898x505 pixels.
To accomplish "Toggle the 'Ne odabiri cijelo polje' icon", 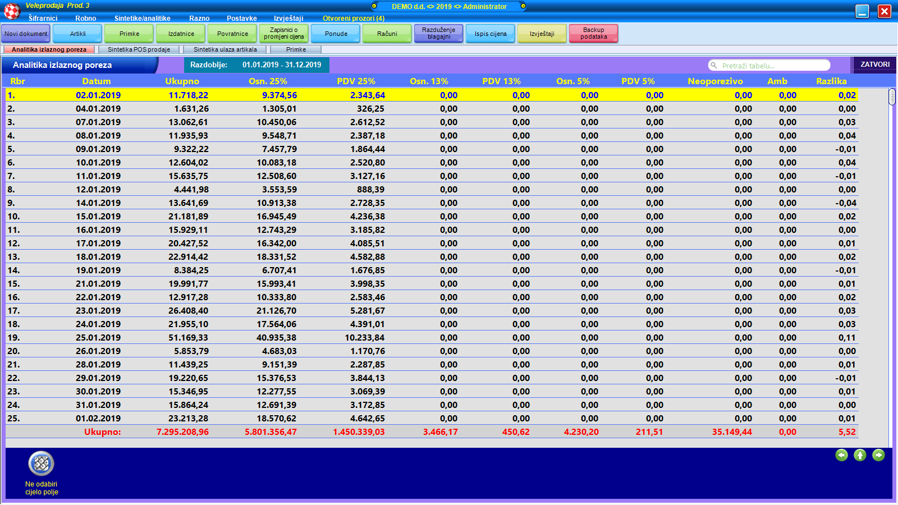I will coord(42,464).
